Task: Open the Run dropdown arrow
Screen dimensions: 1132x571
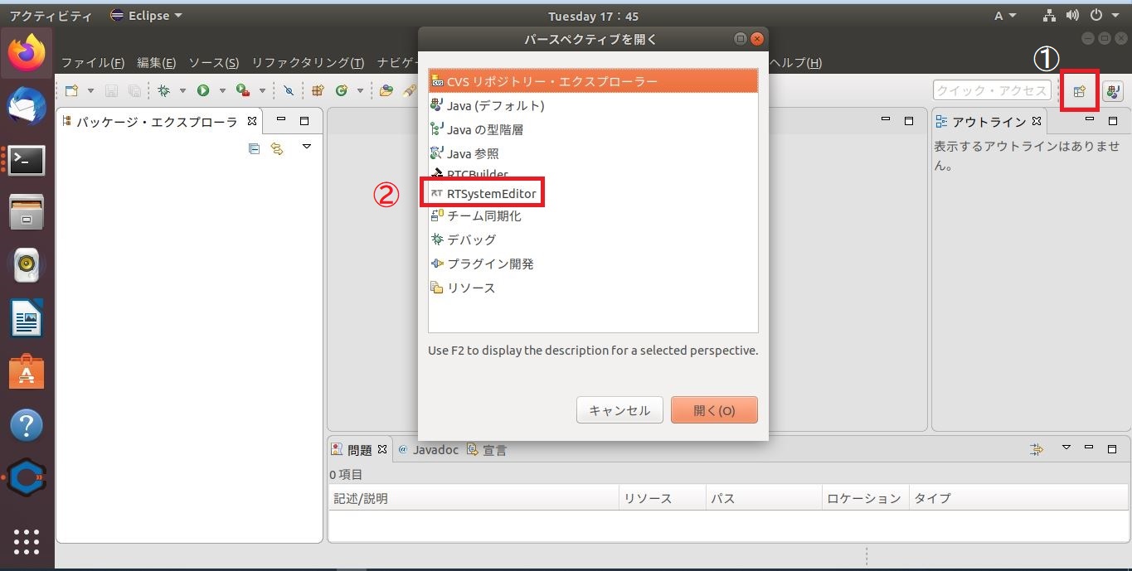Action: coord(221,90)
